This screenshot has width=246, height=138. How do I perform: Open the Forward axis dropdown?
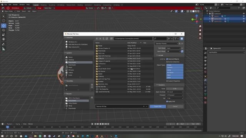point(175,95)
